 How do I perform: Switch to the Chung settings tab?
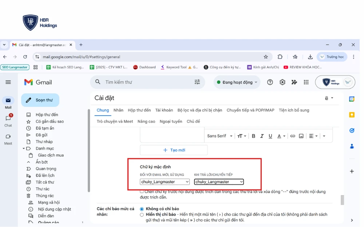pos(103,110)
